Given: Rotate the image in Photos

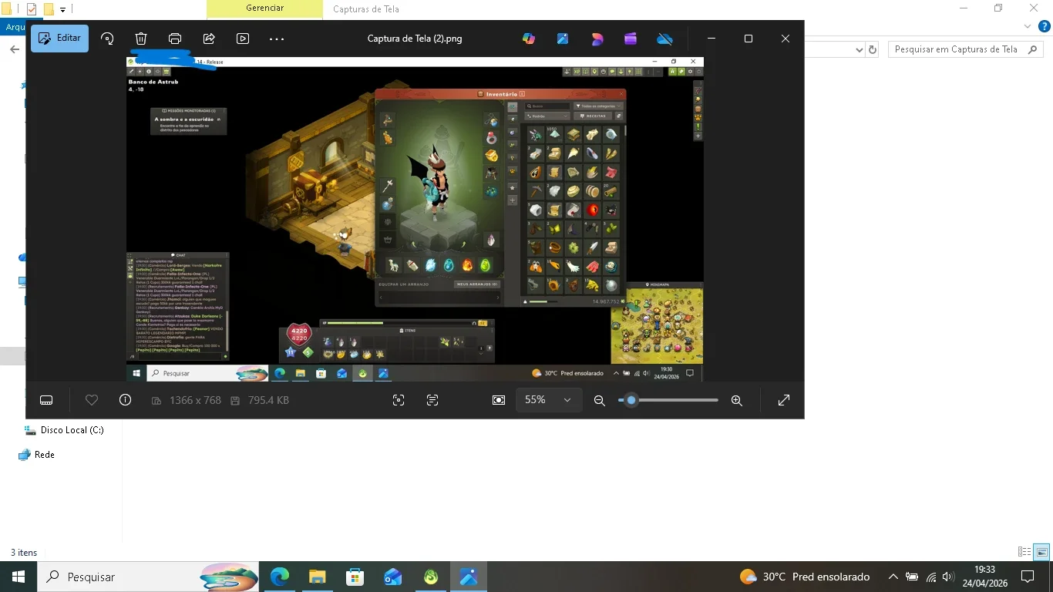Looking at the screenshot, I should pyautogui.click(x=107, y=39).
